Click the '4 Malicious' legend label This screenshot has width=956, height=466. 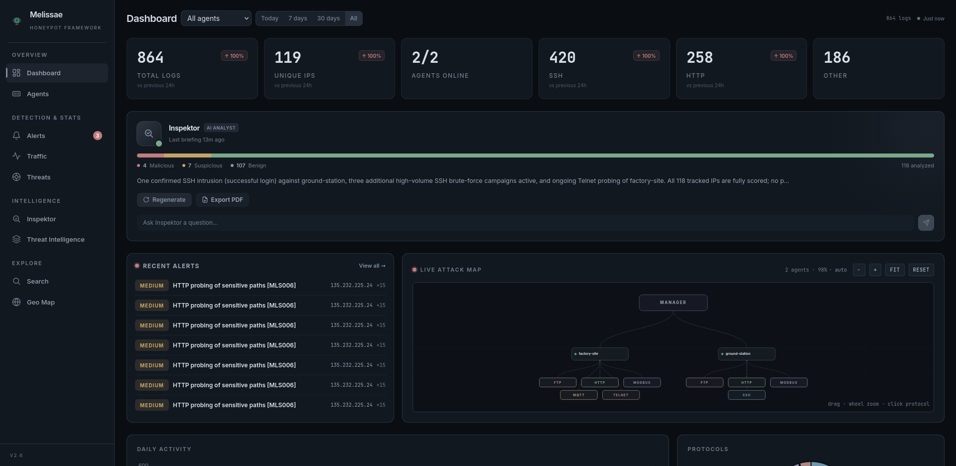tap(155, 165)
